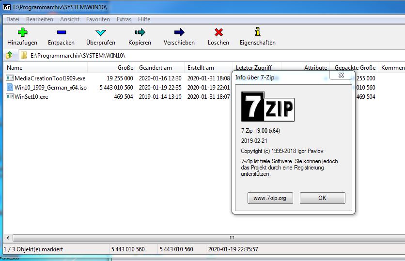Image resolution: width=405 pixels, height=261 pixels.
Task: Sort by Erstellt am column header
Action: point(208,68)
